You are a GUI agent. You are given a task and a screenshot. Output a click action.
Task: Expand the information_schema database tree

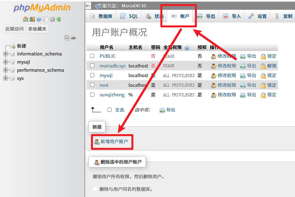click(x=5, y=54)
